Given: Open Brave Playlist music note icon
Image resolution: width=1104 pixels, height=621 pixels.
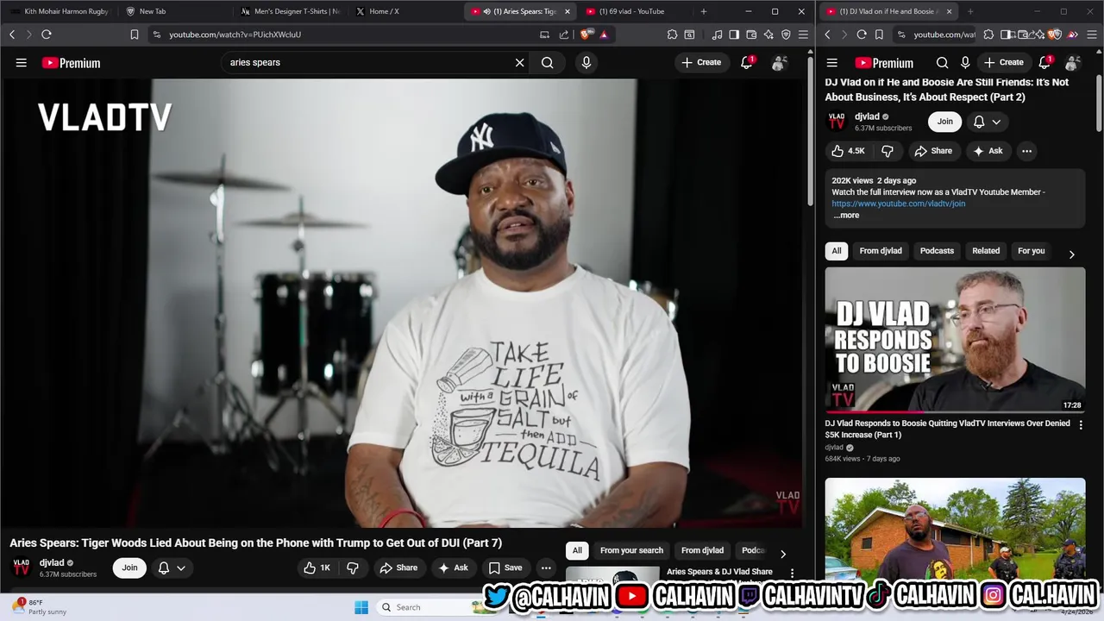Looking at the screenshot, I should (x=717, y=34).
